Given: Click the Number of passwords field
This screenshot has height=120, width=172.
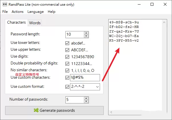Looking at the screenshot, I should [x=75, y=100].
